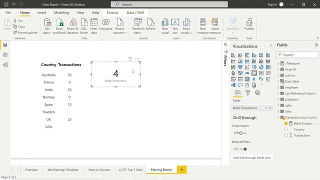Click the Enter data icon
The height and width of the screenshot is (180, 320).
(x=93, y=22)
